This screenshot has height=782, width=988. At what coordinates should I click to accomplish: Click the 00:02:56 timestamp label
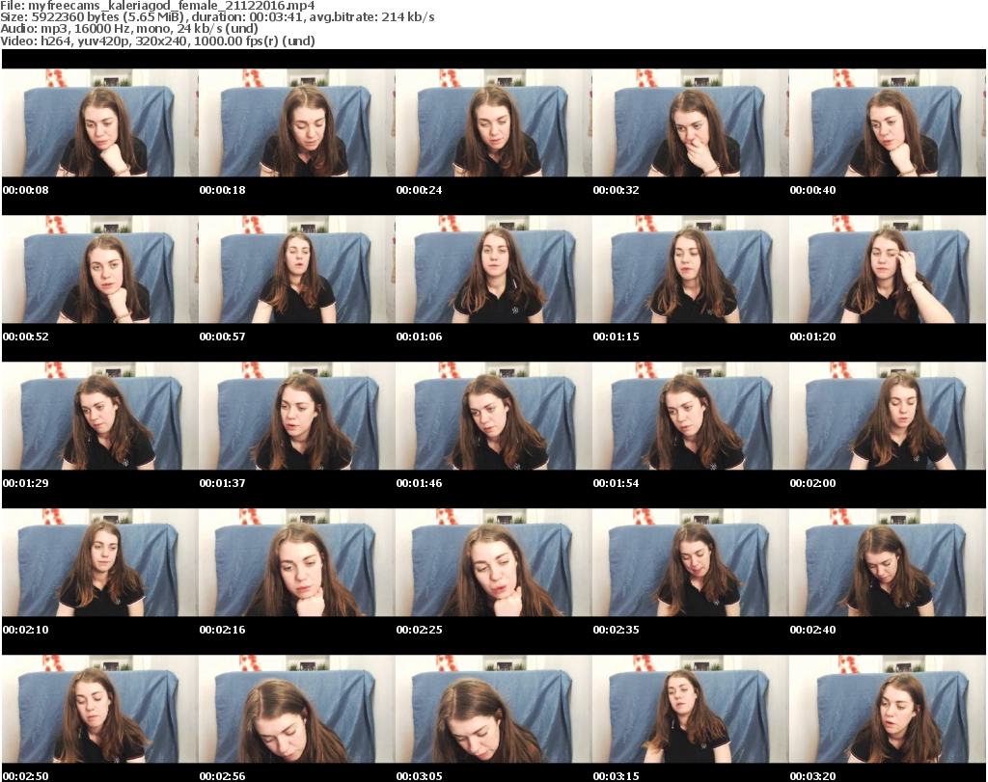pos(223,776)
